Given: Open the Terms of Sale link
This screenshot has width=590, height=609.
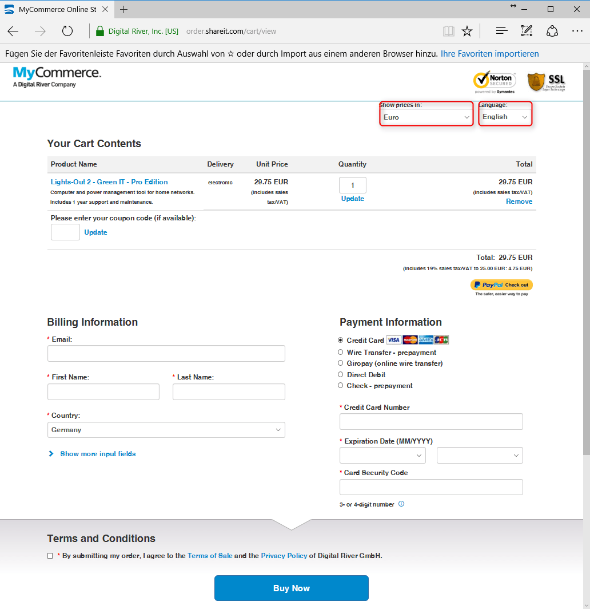Looking at the screenshot, I should [210, 556].
